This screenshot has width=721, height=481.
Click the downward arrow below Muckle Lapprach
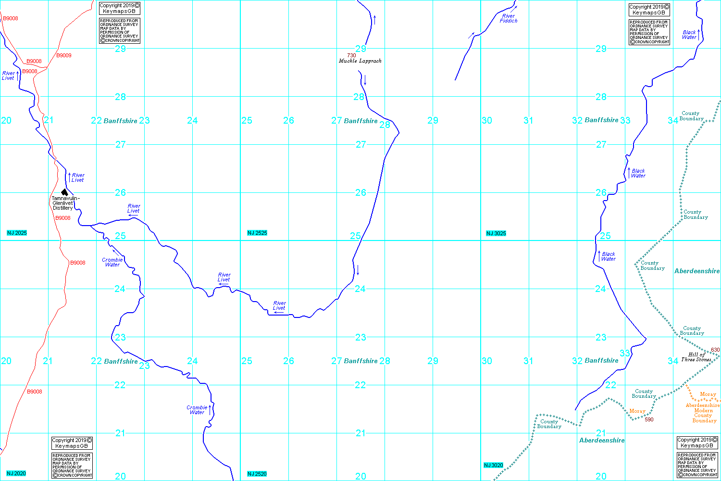[365, 80]
